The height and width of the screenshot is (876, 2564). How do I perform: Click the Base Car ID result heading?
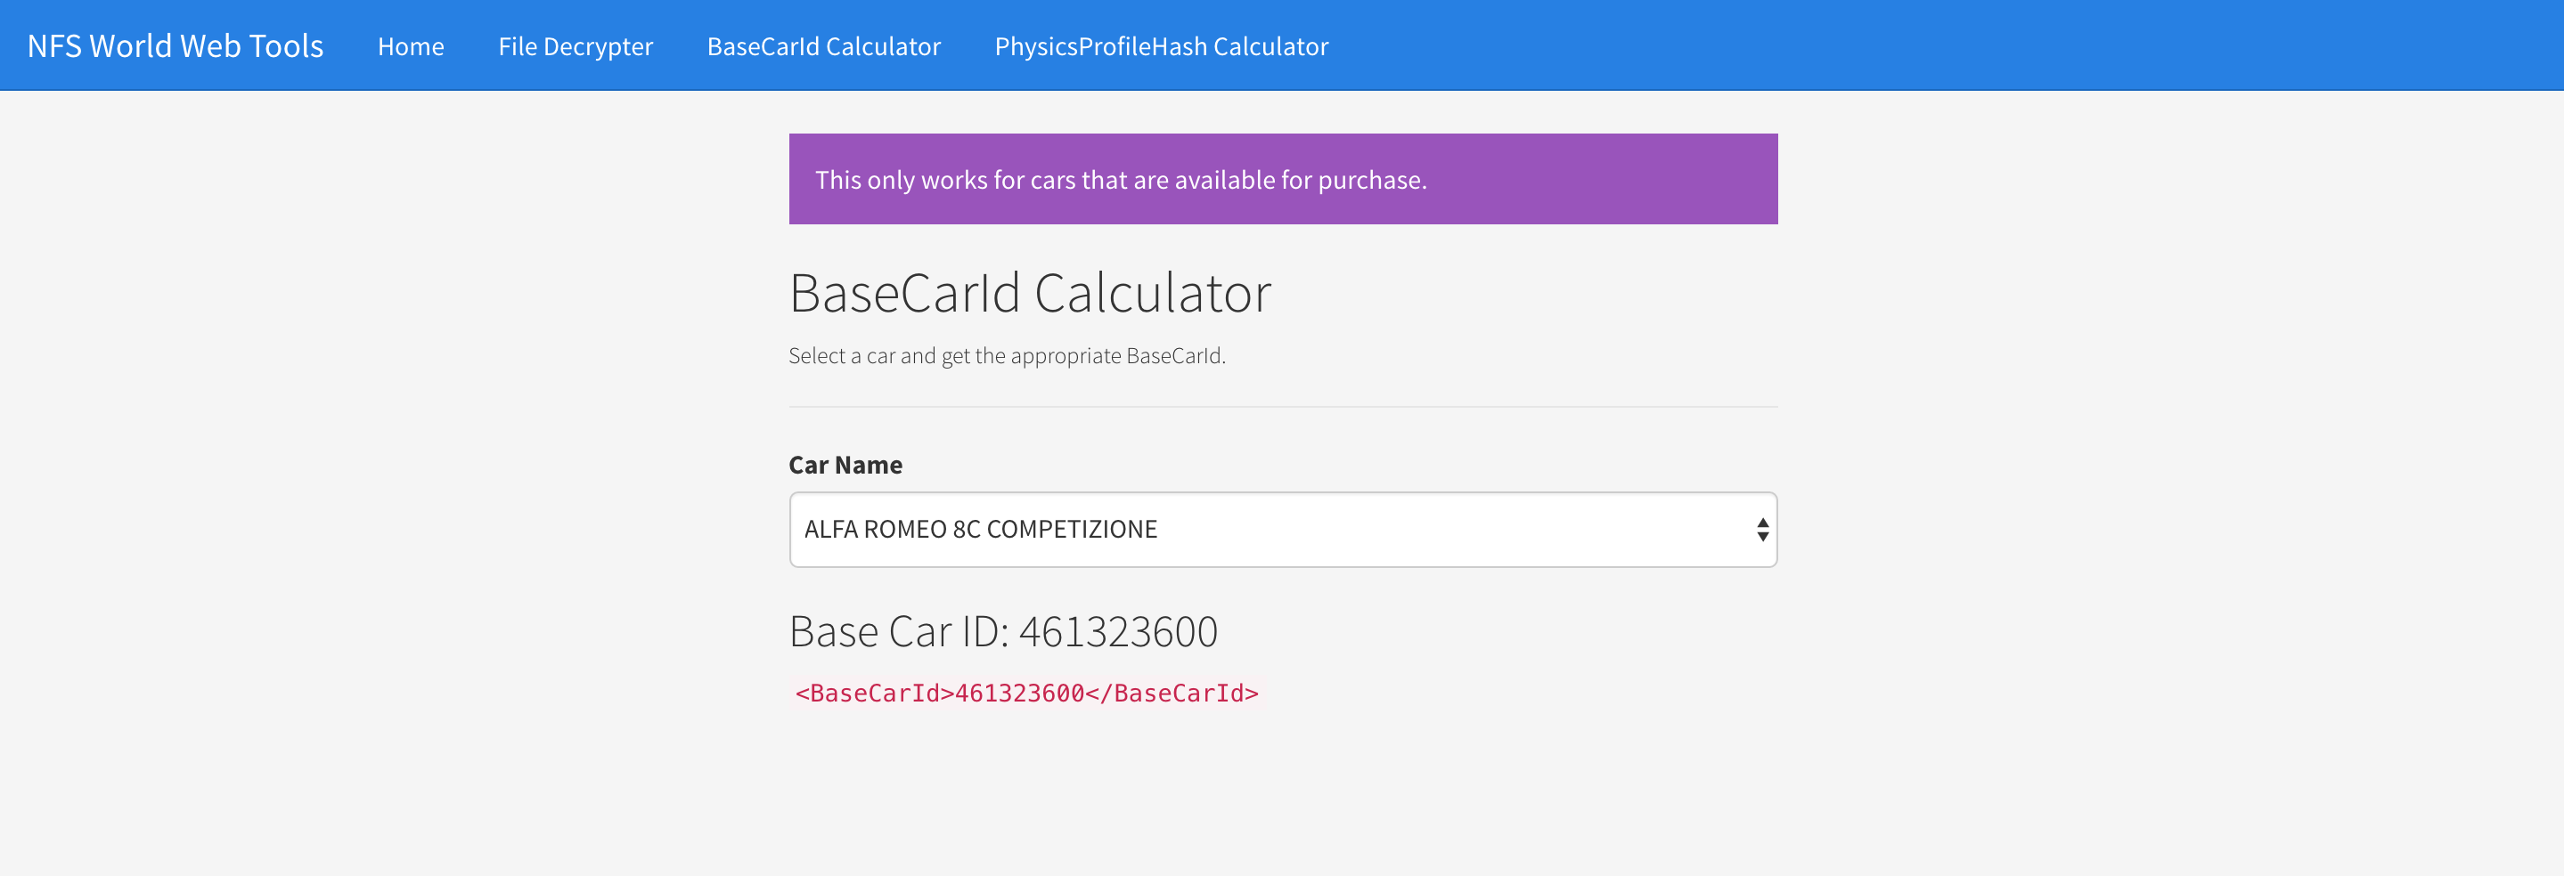(1002, 631)
